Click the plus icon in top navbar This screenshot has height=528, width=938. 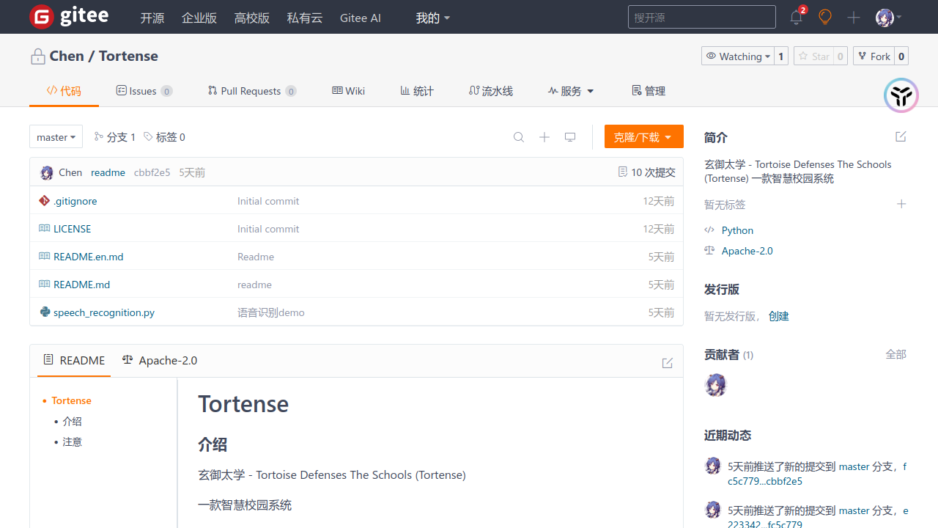(x=854, y=18)
